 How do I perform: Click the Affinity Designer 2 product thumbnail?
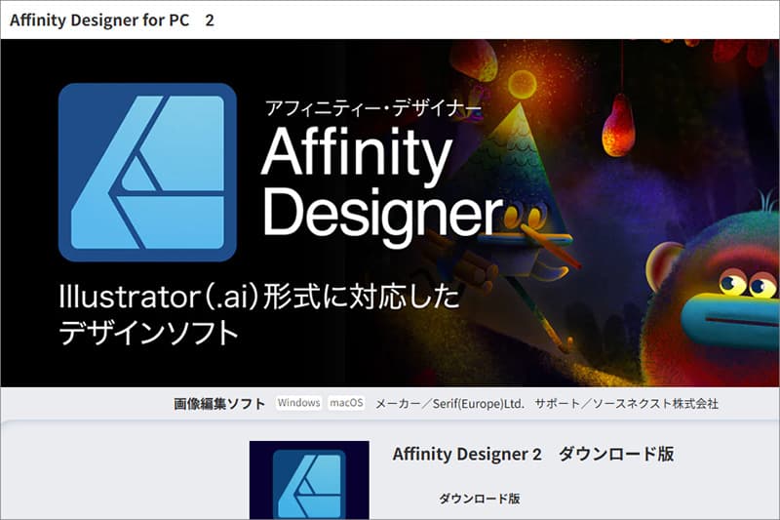point(309,480)
